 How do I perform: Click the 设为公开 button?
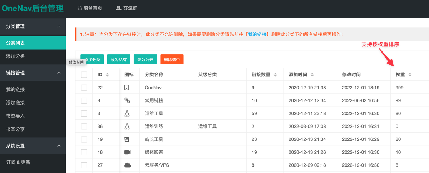click(x=145, y=60)
